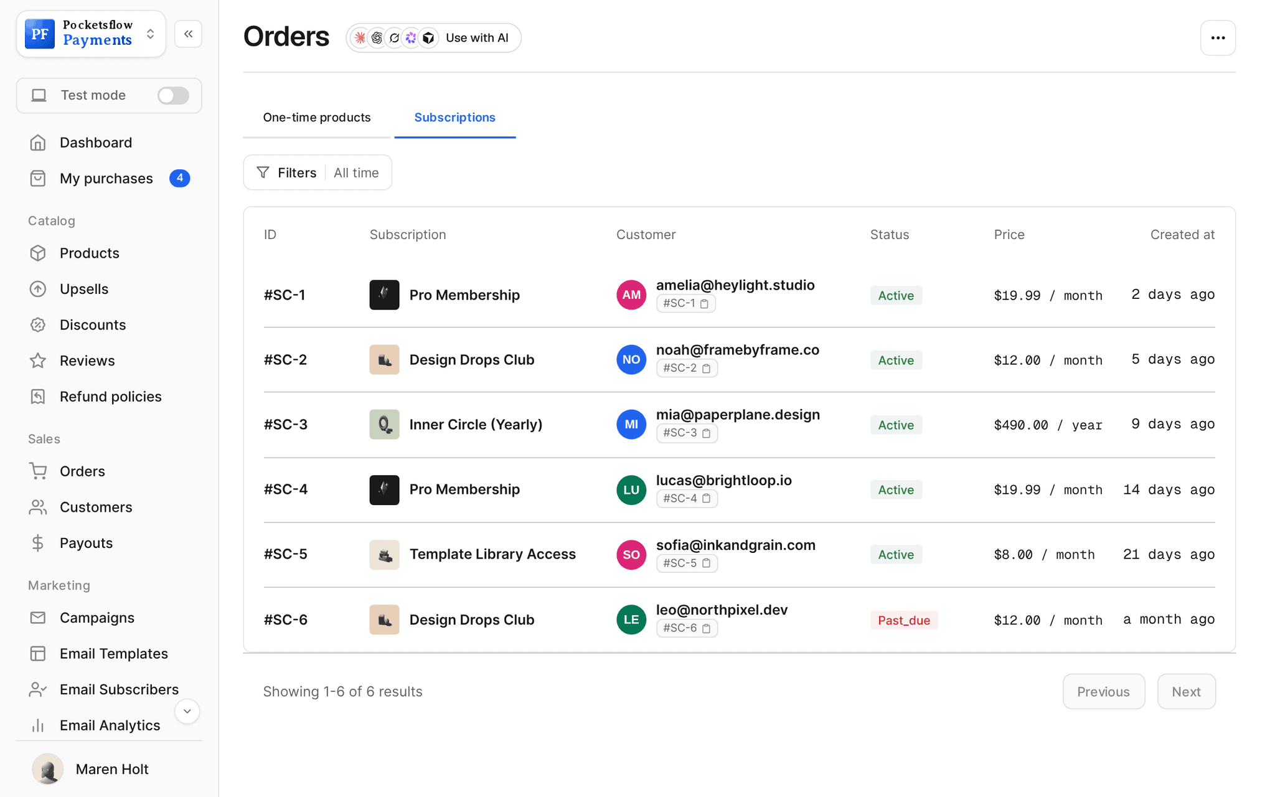This screenshot has width=1275, height=797.
Task: Open the three-dots more options menu
Action: [1218, 38]
